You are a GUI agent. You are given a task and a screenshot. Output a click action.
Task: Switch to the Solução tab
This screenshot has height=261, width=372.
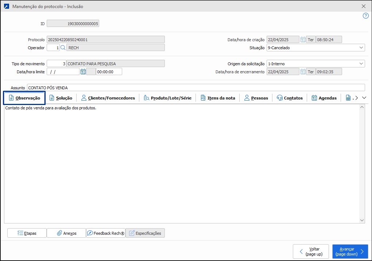click(x=61, y=98)
